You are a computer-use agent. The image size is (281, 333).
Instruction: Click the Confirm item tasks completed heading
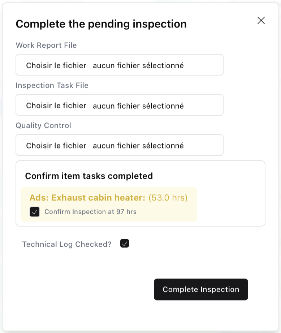coord(89,176)
